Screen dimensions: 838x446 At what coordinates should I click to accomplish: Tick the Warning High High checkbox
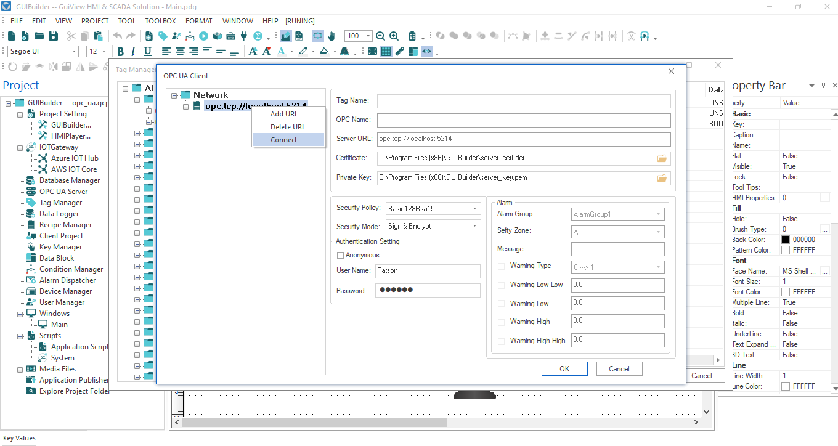[501, 341]
